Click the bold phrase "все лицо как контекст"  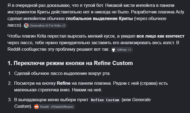[160, 36]
